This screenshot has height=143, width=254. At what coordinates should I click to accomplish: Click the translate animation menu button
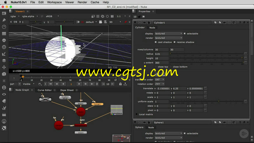205,89
